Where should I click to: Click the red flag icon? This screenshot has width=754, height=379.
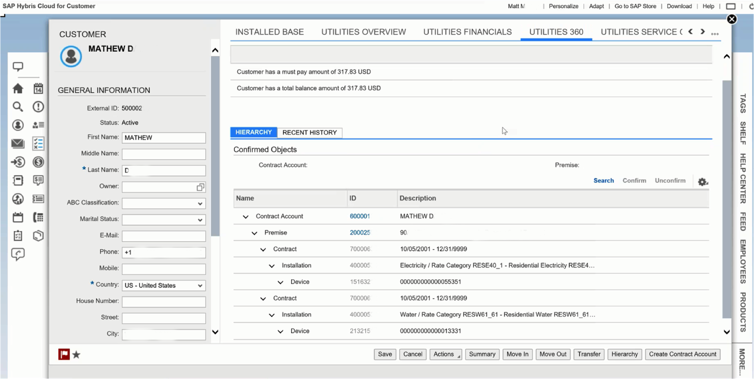[x=64, y=354]
